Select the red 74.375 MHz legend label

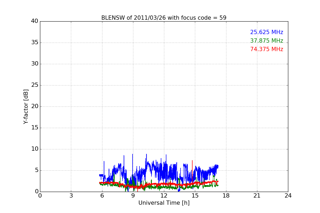(x=267, y=49)
